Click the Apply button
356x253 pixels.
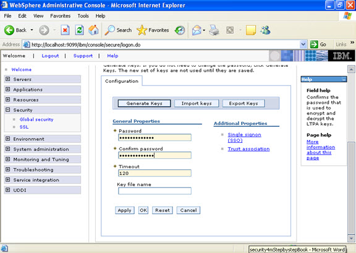[x=124, y=210]
